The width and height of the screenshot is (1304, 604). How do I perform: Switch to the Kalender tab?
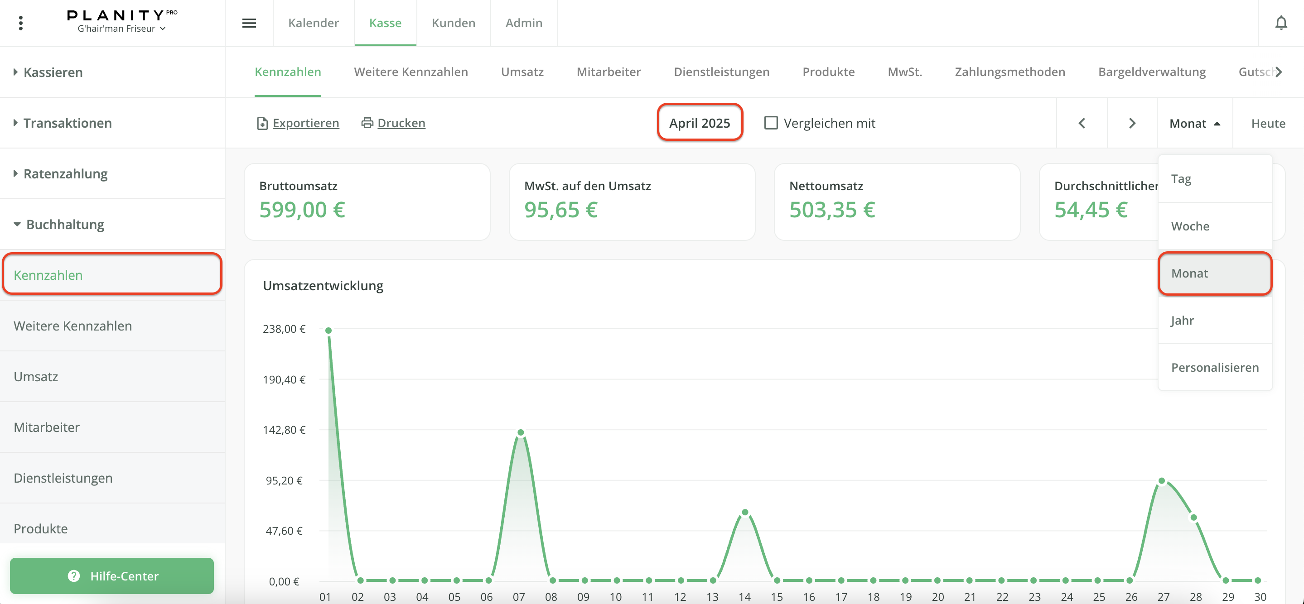pyautogui.click(x=314, y=23)
